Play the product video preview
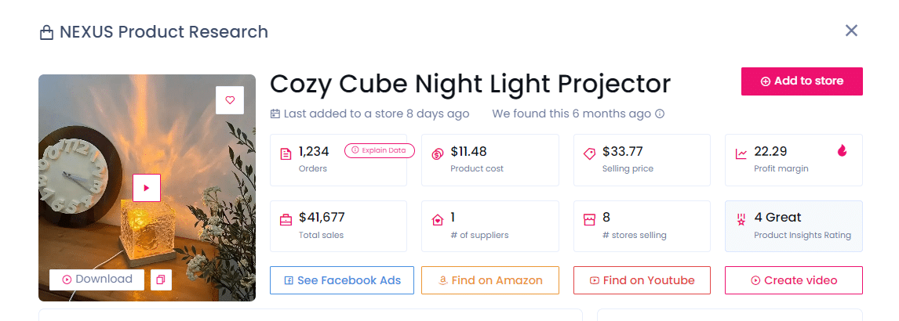 point(147,188)
